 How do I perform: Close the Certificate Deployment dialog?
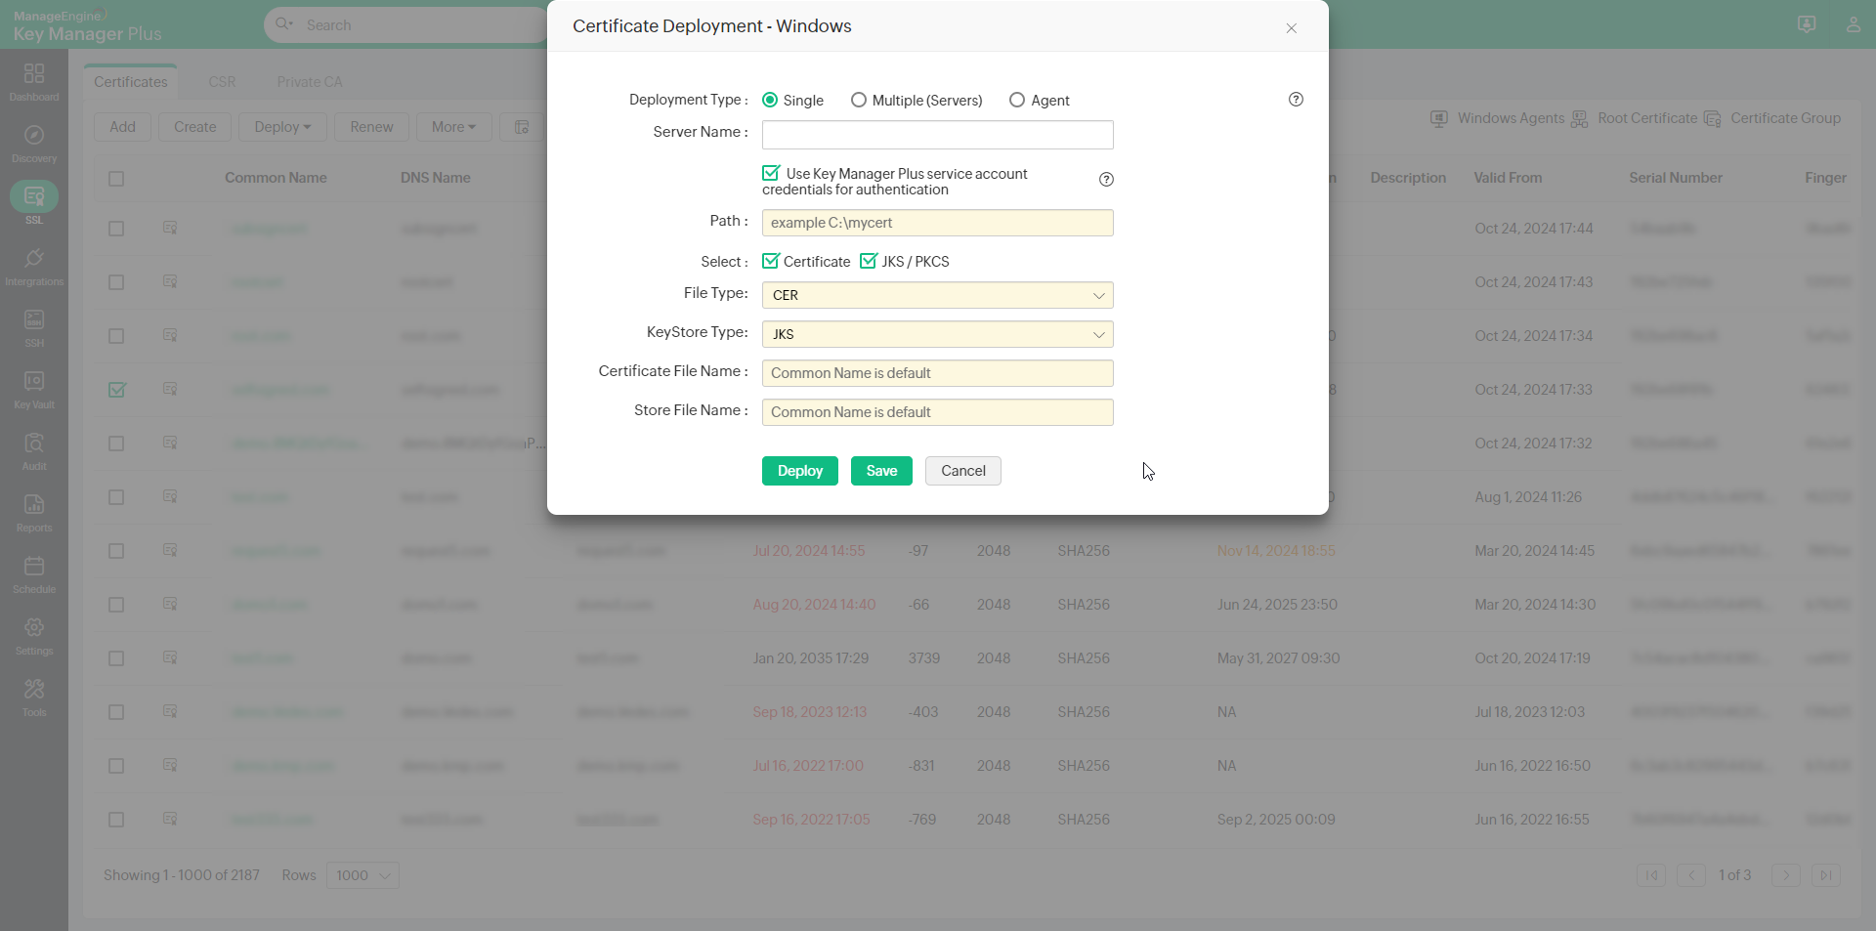click(x=1292, y=28)
